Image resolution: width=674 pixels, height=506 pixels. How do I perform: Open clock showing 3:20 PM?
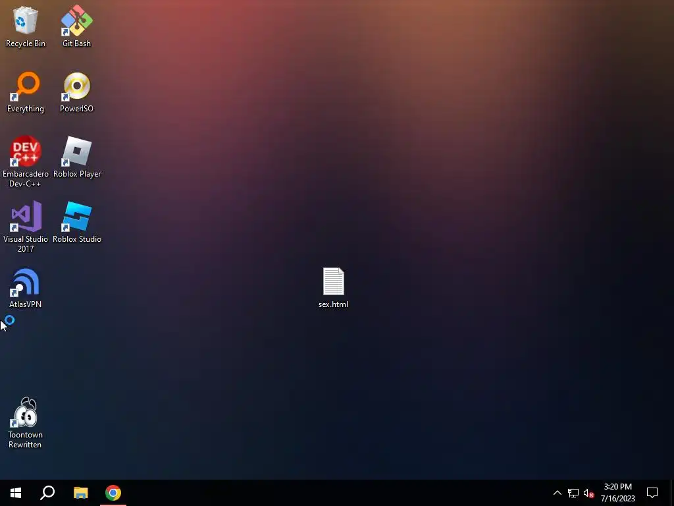point(617,493)
